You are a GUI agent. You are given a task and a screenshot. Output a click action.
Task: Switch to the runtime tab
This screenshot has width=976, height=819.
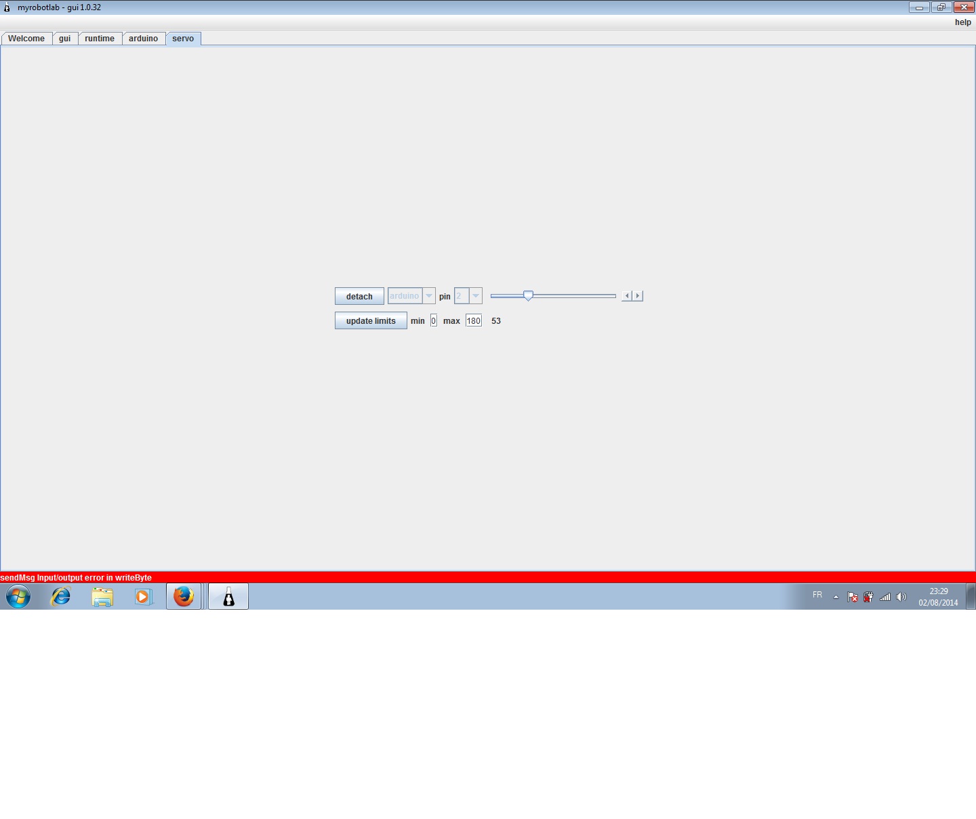point(100,39)
